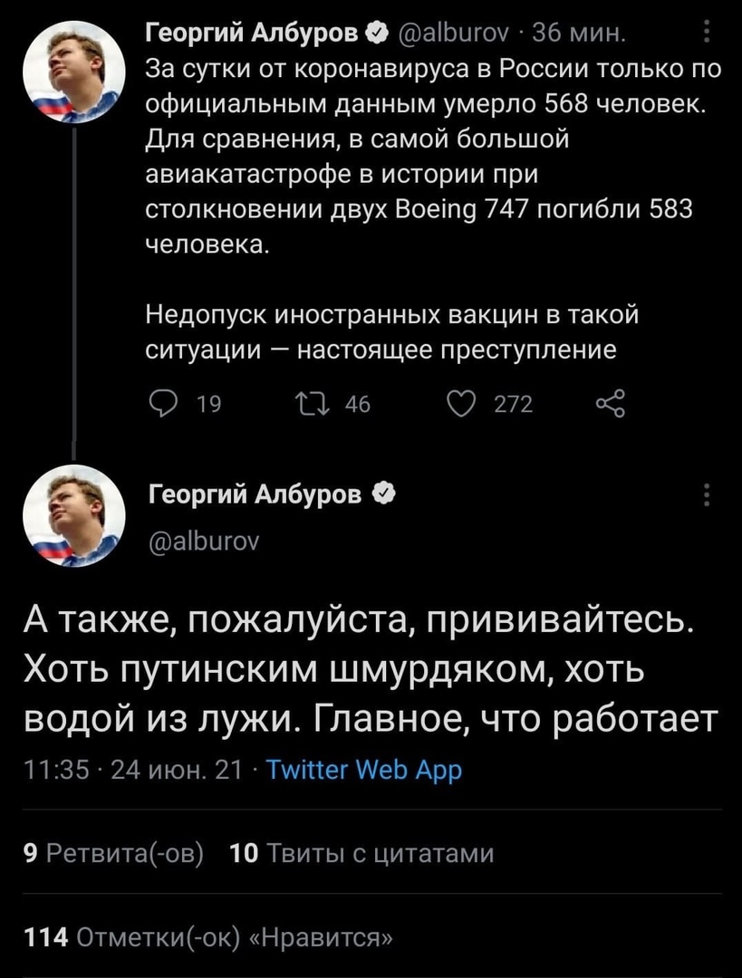Image resolution: width=742 pixels, height=978 pixels.
Task: Click verified badge in the lower tweet
Action: tap(383, 494)
